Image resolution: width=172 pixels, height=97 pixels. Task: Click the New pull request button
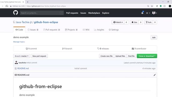click(x=39, y=56)
